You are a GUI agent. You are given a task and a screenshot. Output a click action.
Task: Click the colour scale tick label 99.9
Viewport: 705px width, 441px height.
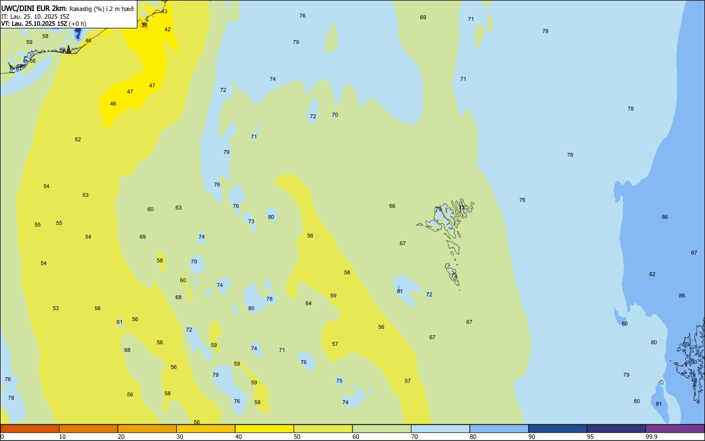tap(652, 437)
